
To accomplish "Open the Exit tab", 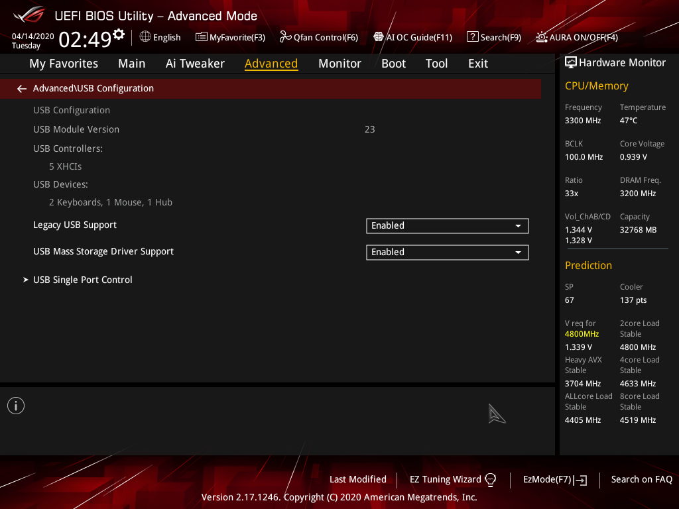I will click(478, 64).
